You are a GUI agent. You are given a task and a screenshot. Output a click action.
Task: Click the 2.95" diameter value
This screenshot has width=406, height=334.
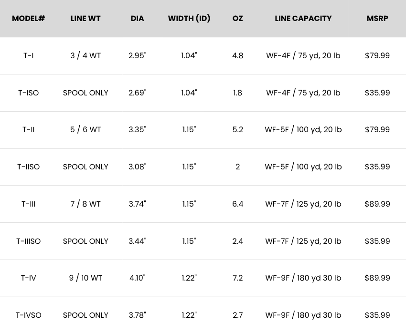tap(138, 55)
